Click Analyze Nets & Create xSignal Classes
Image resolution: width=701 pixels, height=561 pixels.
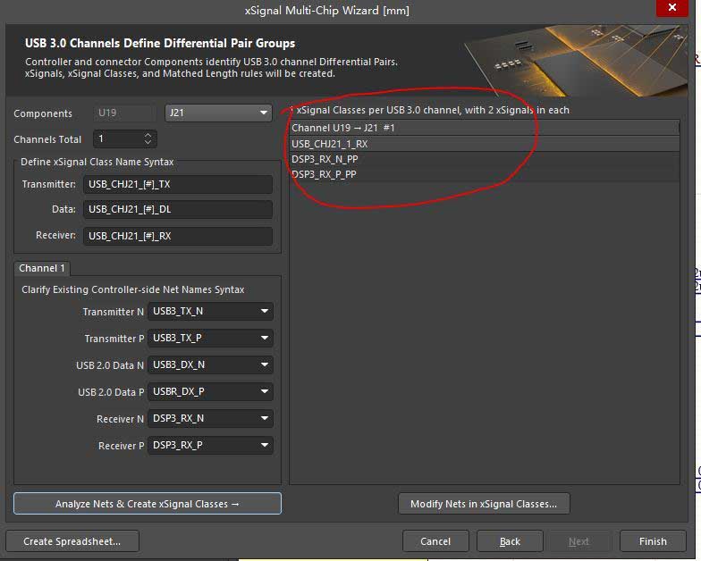148,504
